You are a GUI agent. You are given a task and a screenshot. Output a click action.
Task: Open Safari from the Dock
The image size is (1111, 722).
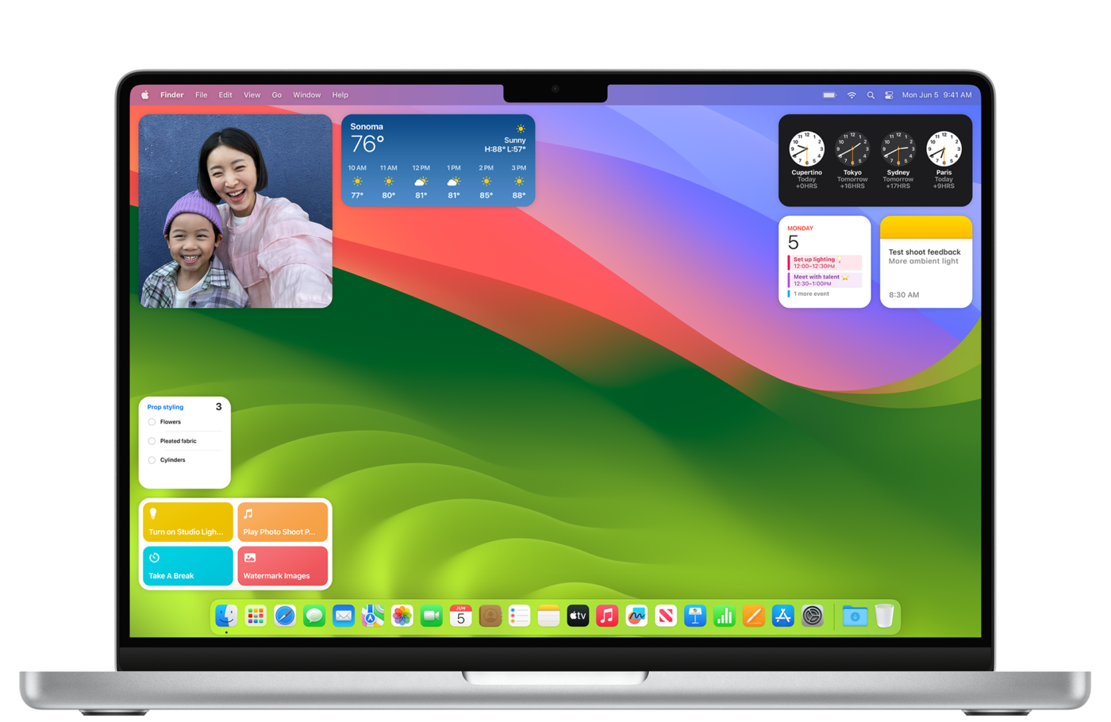point(285,616)
